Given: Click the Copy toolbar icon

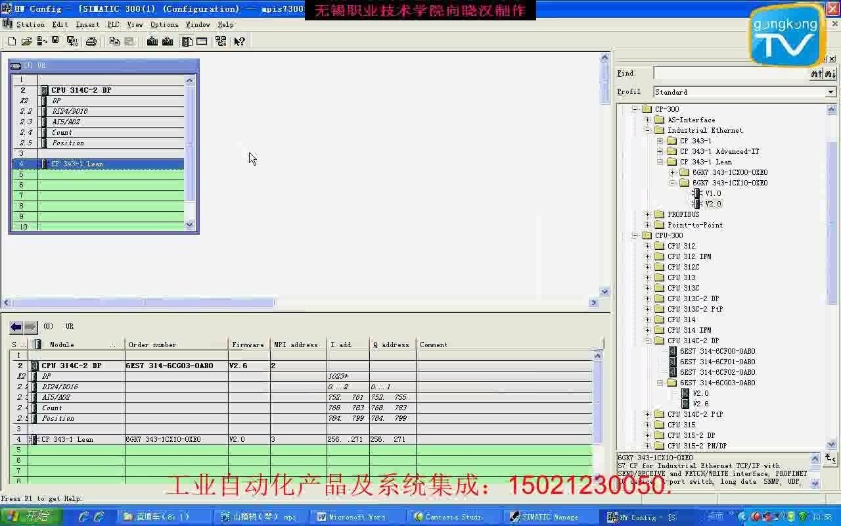Looking at the screenshot, I should [114, 41].
